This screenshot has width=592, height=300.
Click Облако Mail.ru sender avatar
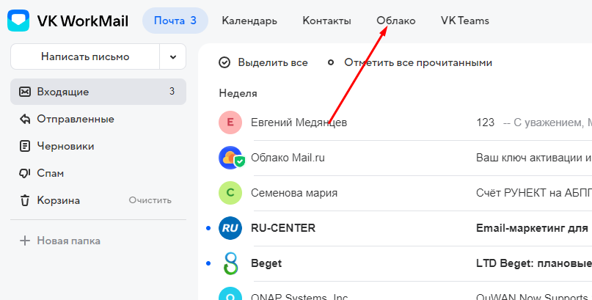[x=230, y=158]
